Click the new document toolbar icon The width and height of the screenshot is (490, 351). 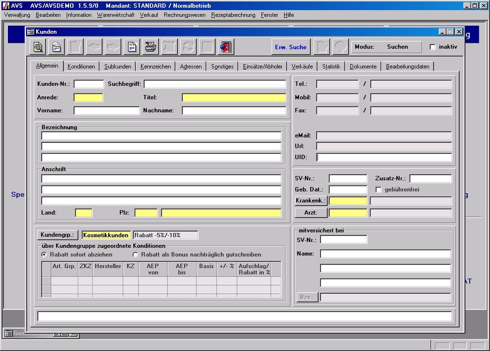click(x=132, y=47)
